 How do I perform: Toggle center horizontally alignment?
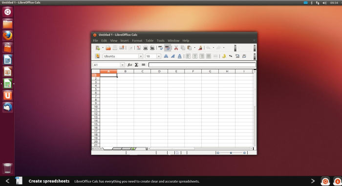[x=195, y=56]
